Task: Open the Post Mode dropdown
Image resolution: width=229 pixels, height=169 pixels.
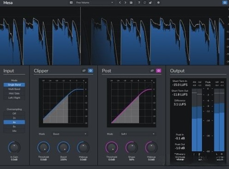Action: [x=138, y=134]
